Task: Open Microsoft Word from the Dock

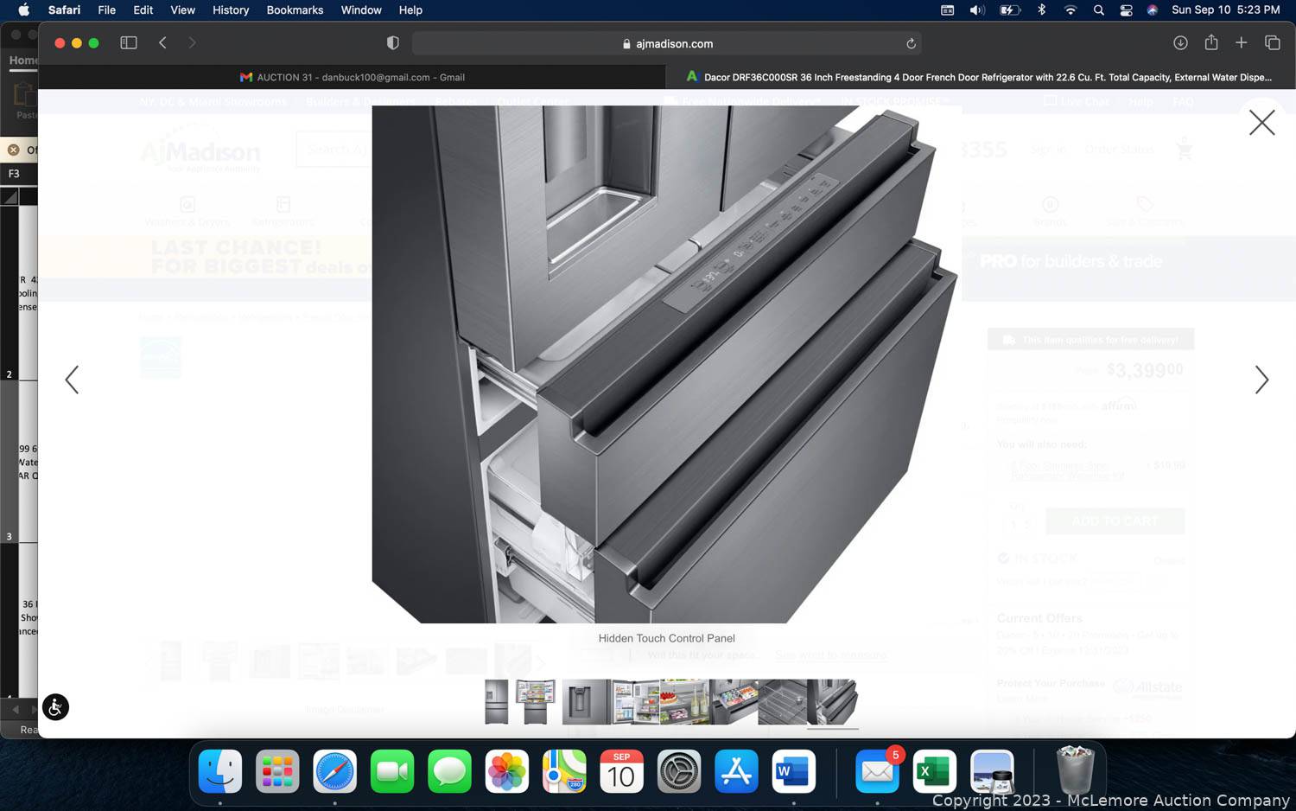Action: 793,771
